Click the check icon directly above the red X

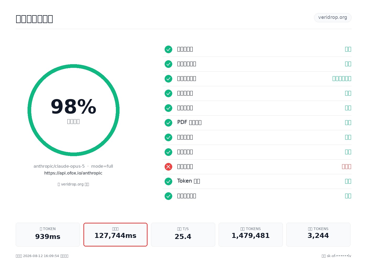pos(168,152)
